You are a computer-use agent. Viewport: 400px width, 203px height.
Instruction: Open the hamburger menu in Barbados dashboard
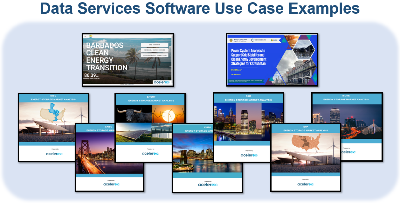85,36
